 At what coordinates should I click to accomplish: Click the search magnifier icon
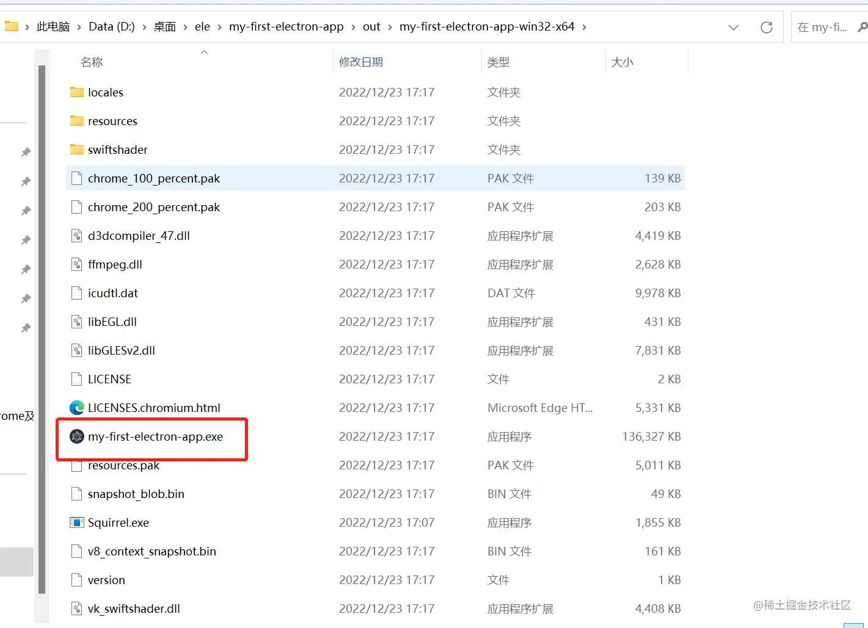click(x=863, y=27)
